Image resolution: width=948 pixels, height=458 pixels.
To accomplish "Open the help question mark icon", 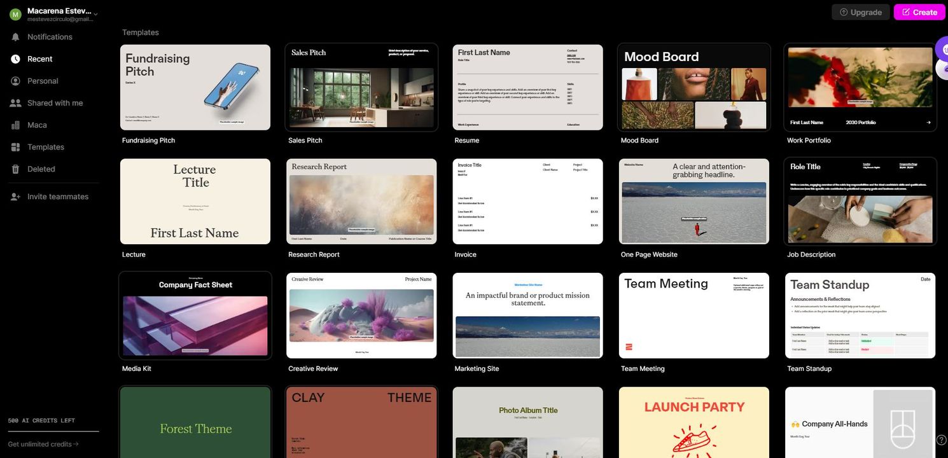I will coord(941,440).
